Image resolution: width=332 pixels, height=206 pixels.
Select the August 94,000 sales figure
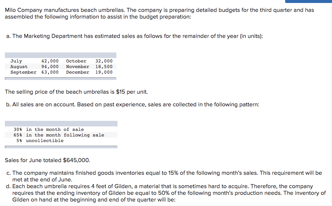[50, 67]
